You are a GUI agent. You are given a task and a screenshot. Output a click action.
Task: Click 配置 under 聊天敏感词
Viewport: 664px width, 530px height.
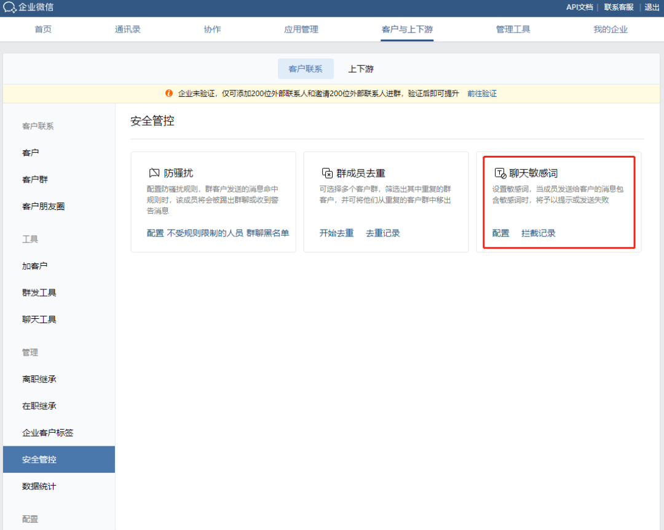(x=500, y=233)
